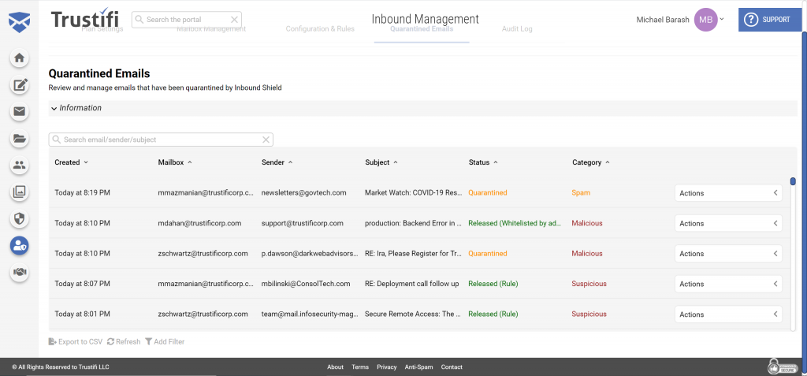Open Actions dropdown for mbilinski@ConsolTech.com row
Screen dimensions: 807x376
coord(728,284)
